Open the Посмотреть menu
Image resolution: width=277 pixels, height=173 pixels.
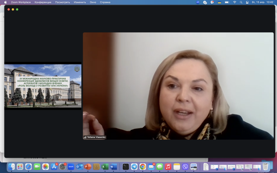(x=62, y=2)
